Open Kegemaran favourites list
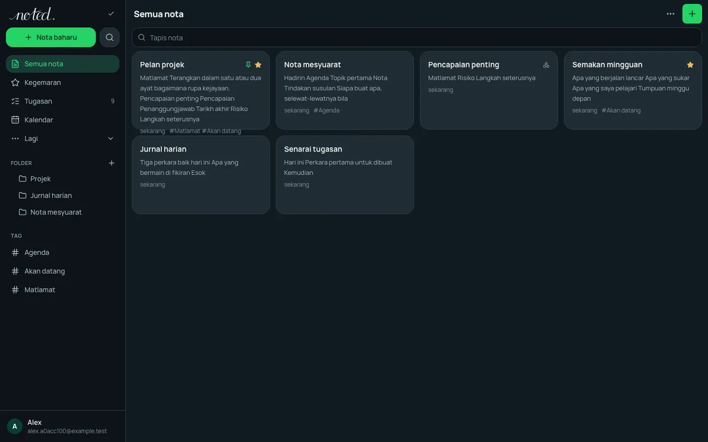The width and height of the screenshot is (708, 442). [62, 83]
